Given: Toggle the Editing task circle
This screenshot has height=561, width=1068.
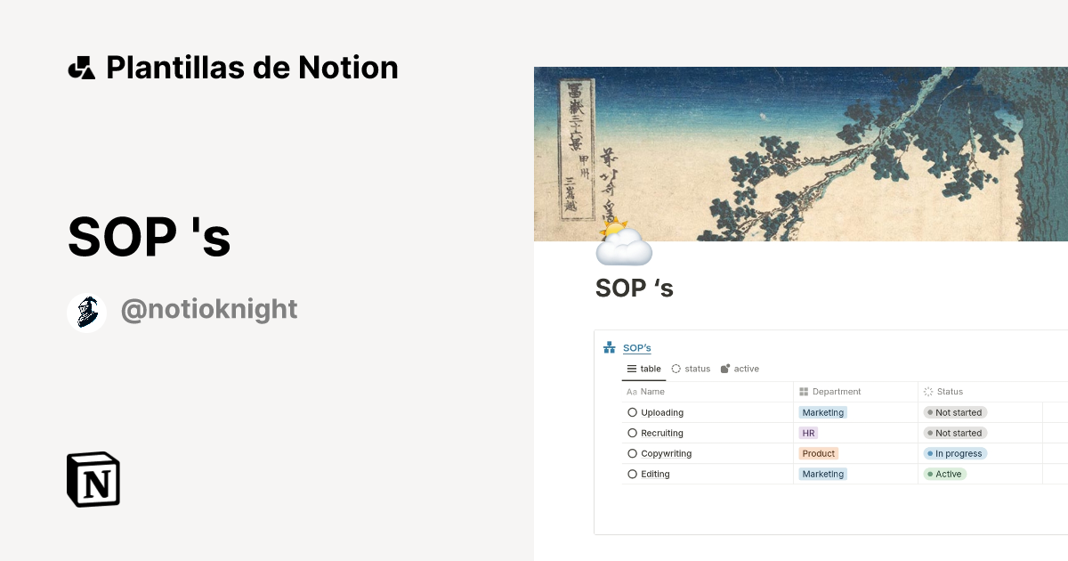Looking at the screenshot, I should [631, 474].
